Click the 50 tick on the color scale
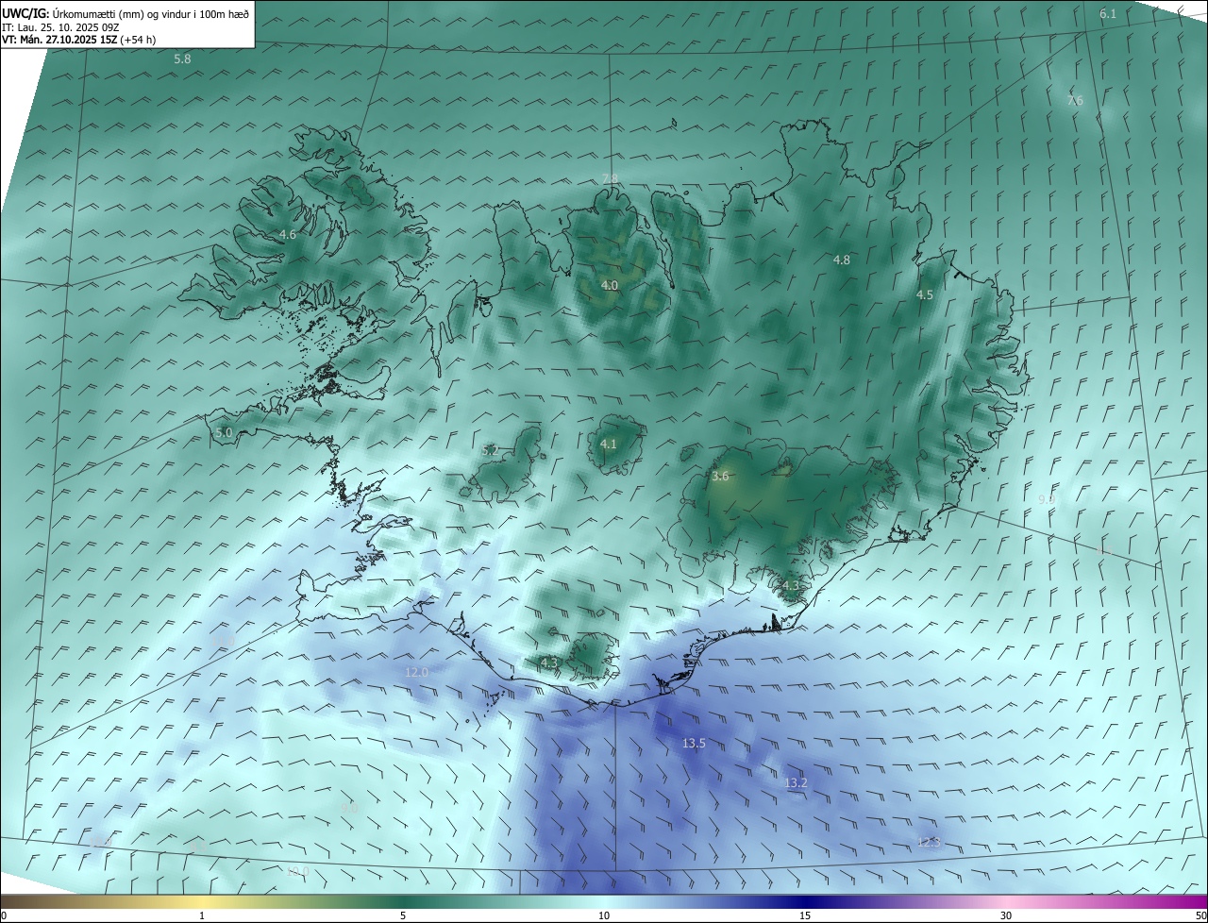1208x923 pixels. [1200, 915]
